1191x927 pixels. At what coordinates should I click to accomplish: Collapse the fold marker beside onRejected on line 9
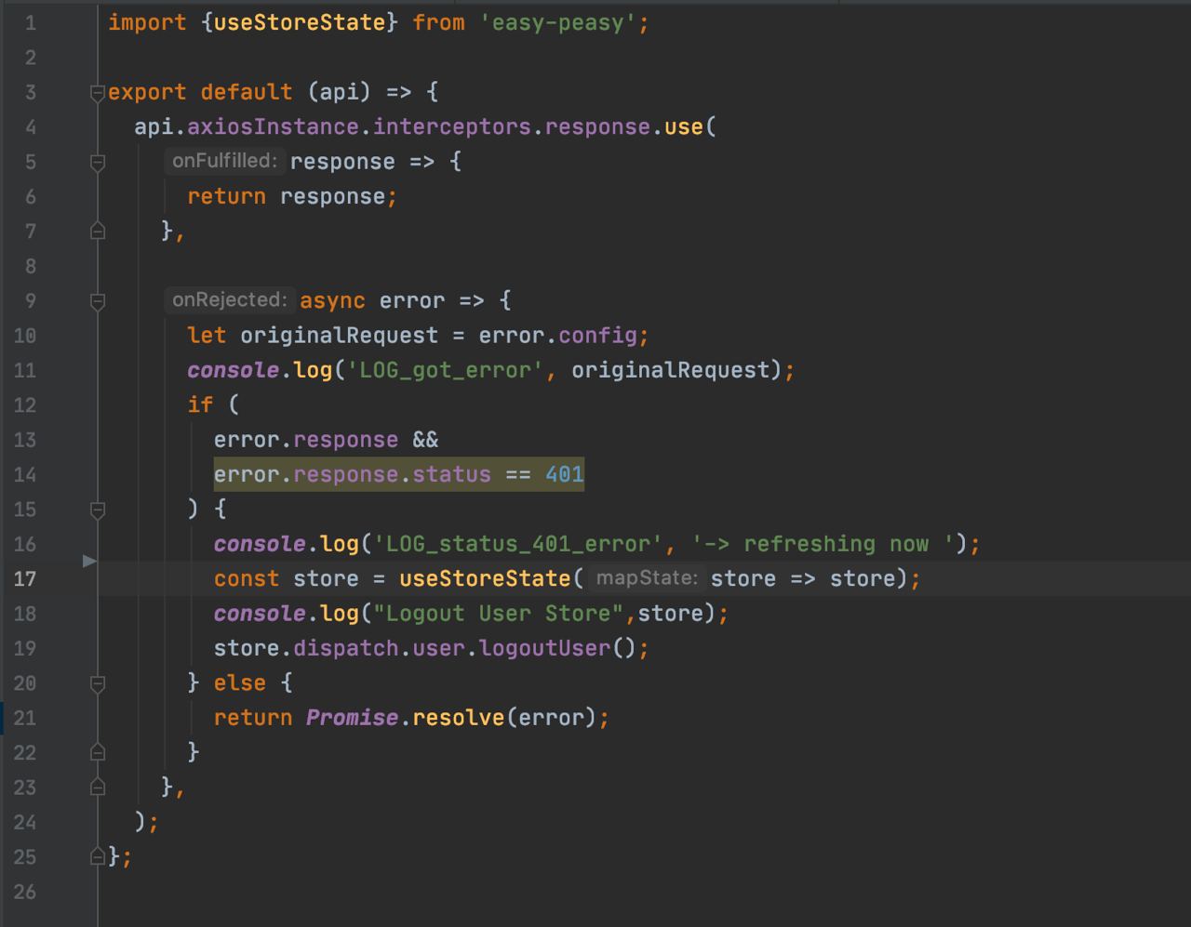98,301
